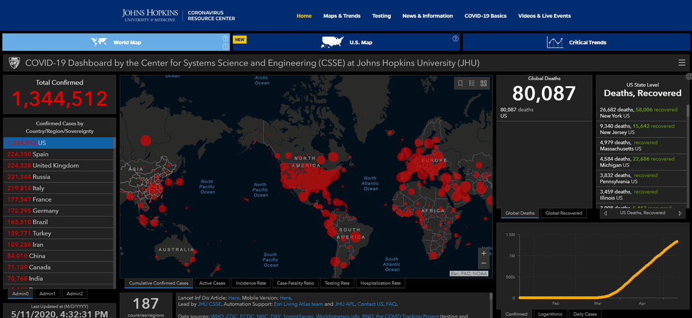Open the Critical Trends tile
This screenshot has width=692, height=318.
pos(577,42)
